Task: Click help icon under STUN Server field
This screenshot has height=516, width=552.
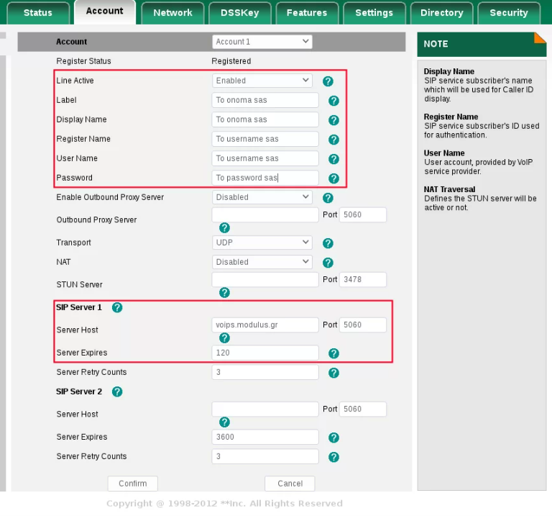Action: tap(224, 292)
